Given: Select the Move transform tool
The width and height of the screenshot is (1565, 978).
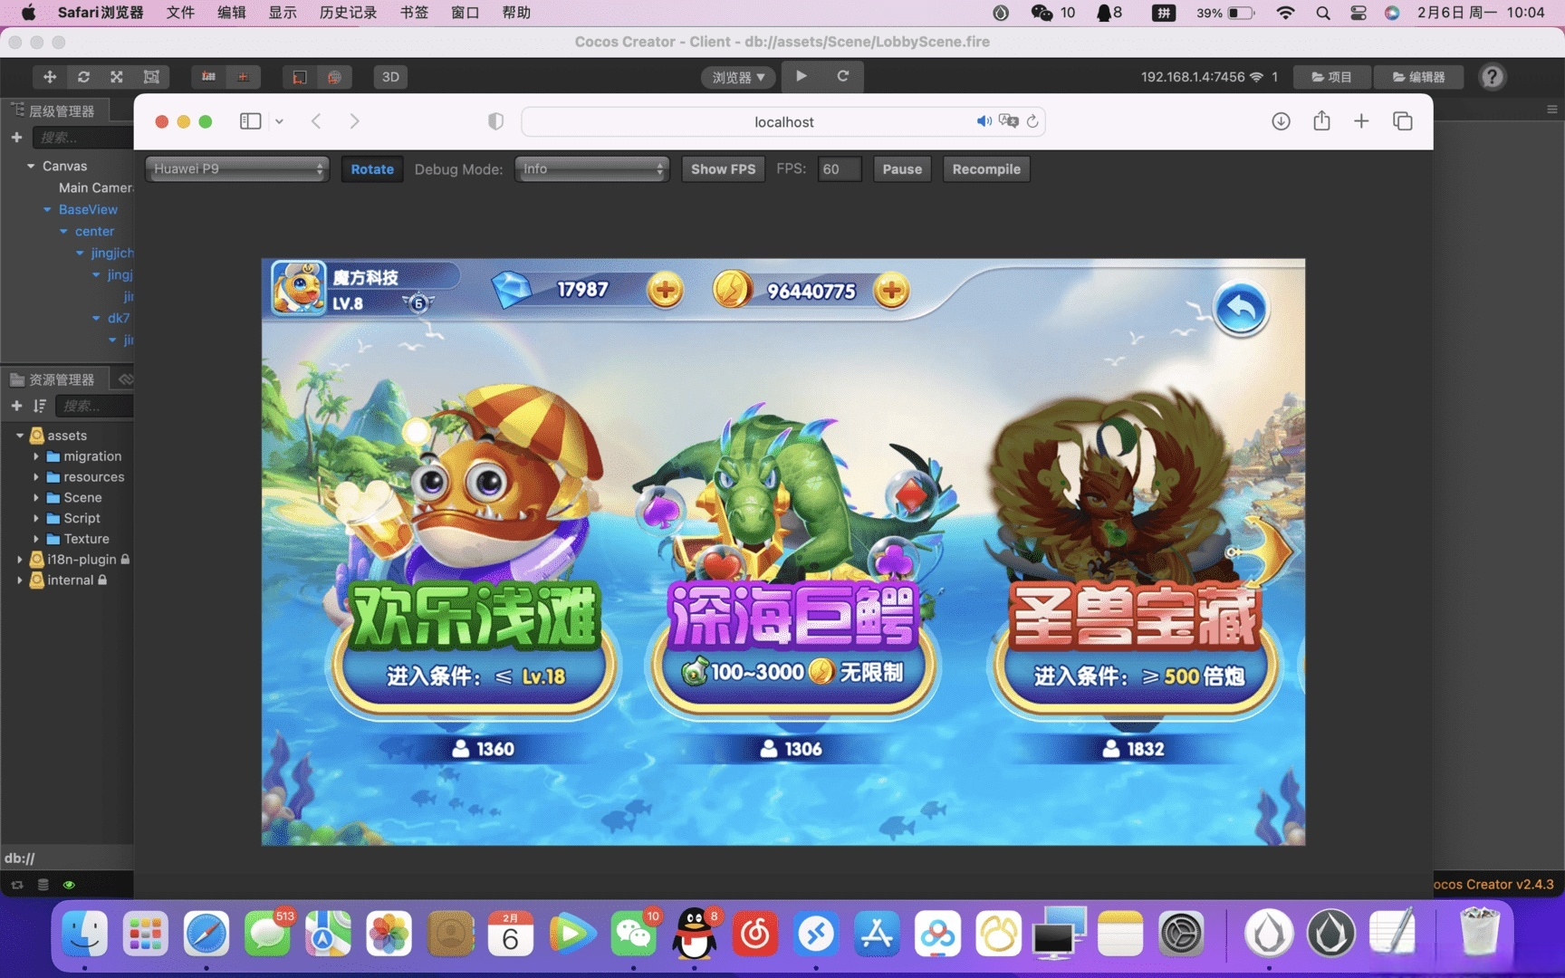Looking at the screenshot, I should click(50, 77).
